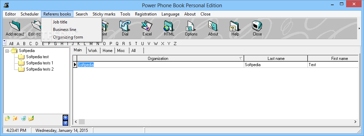Image resolution: width=364 pixels, height=136 pixels.
Task: Click the recycle bin icon below tree
Action: (x=23, y=118)
